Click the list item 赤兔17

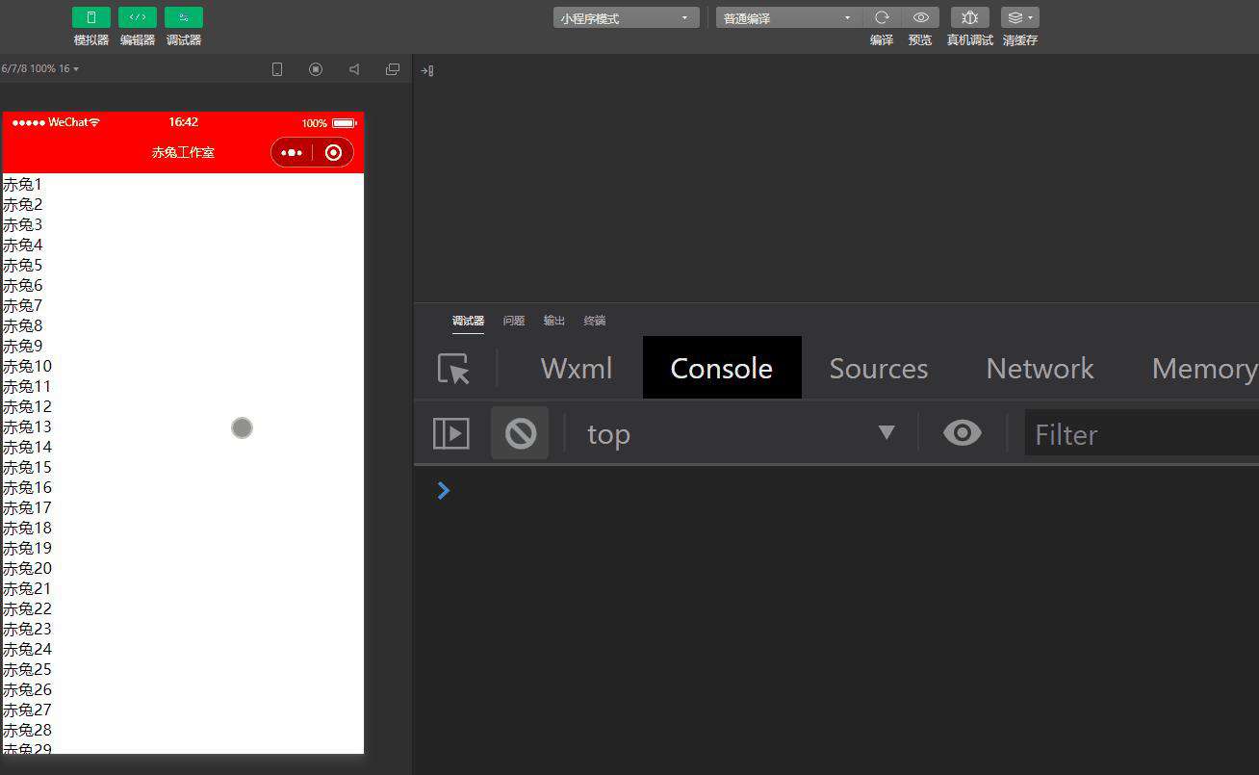pyautogui.click(x=27, y=507)
